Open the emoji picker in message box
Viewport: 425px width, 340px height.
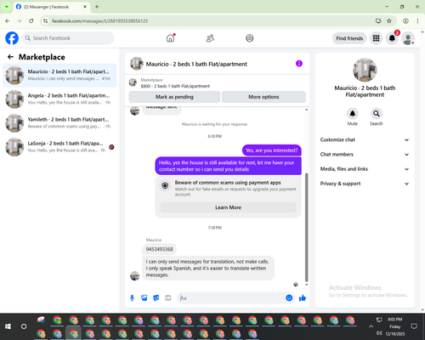pos(289,297)
